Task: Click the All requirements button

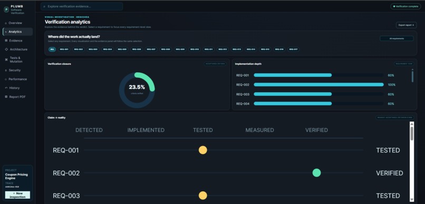Action: click(397, 38)
